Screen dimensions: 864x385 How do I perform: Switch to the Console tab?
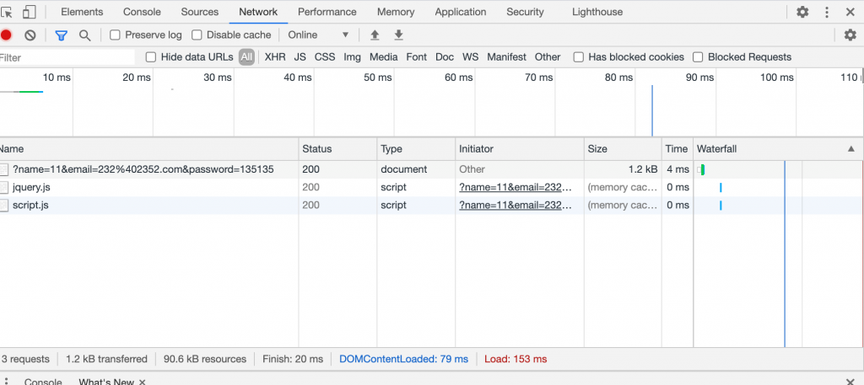pos(142,12)
